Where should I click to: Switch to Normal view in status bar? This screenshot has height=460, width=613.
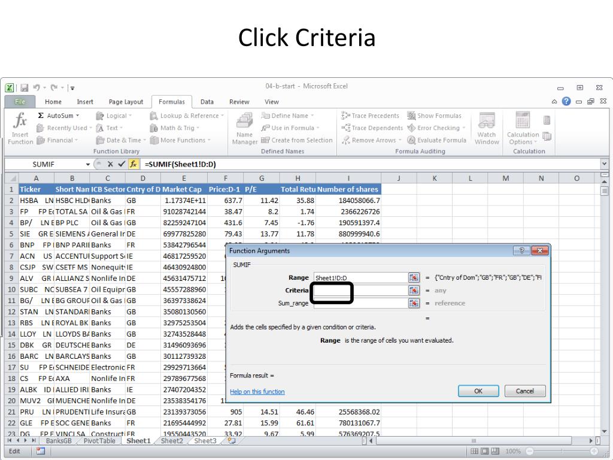click(x=474, y=452)
